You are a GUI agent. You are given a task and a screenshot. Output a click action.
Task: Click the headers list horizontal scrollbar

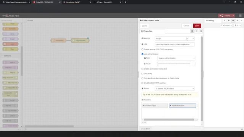(x=169, y=119)
